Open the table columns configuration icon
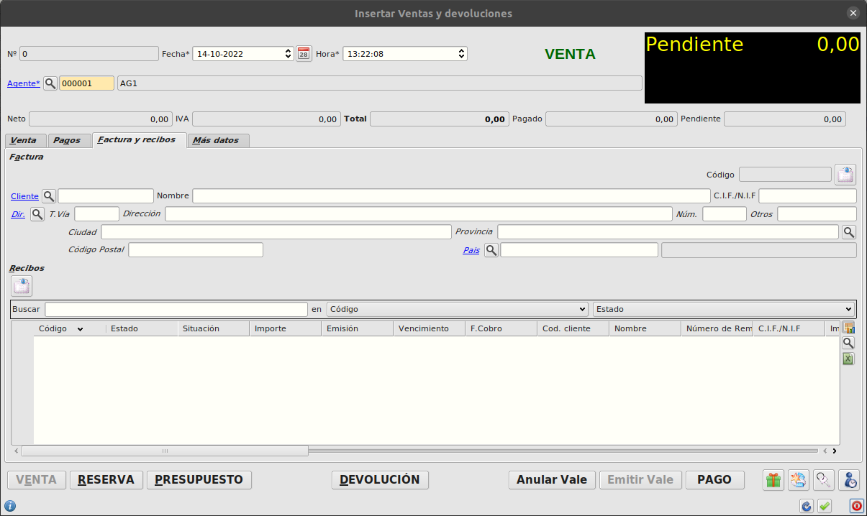Image resolution: width=867 pixels, height=516 pixels. pyautogui.click(x=848, y=328)
